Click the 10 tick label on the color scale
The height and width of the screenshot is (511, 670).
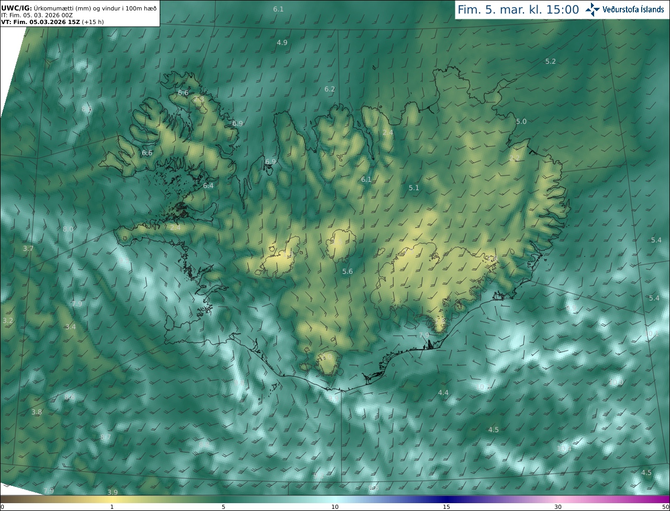[x=335, y=507]
